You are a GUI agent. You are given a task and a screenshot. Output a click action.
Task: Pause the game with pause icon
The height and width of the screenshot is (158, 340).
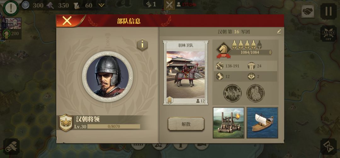(x=328, y=11)
